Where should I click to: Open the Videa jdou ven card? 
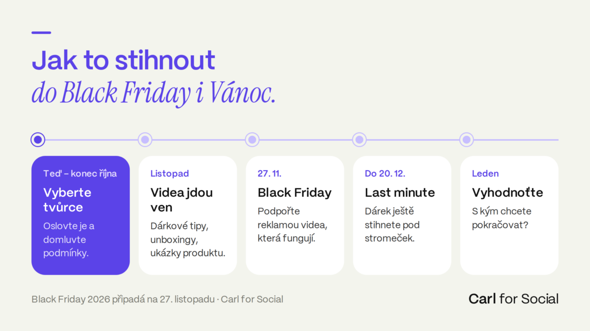click(x=188, y=215)
